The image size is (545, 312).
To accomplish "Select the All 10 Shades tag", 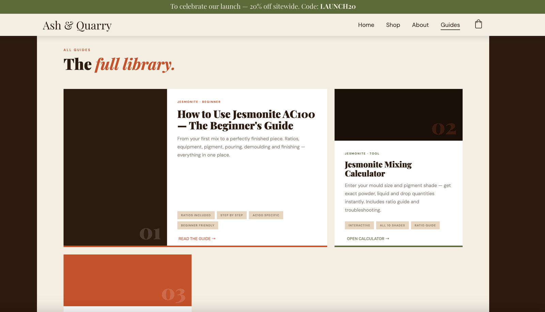I will pos(392,225).
